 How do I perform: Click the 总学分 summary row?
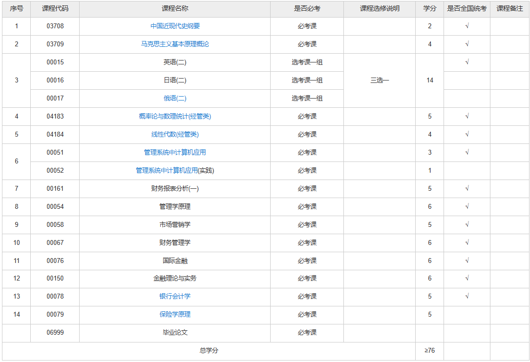click(x=210, y=350)
